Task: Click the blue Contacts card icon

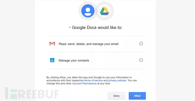Action: pos(52,60)
